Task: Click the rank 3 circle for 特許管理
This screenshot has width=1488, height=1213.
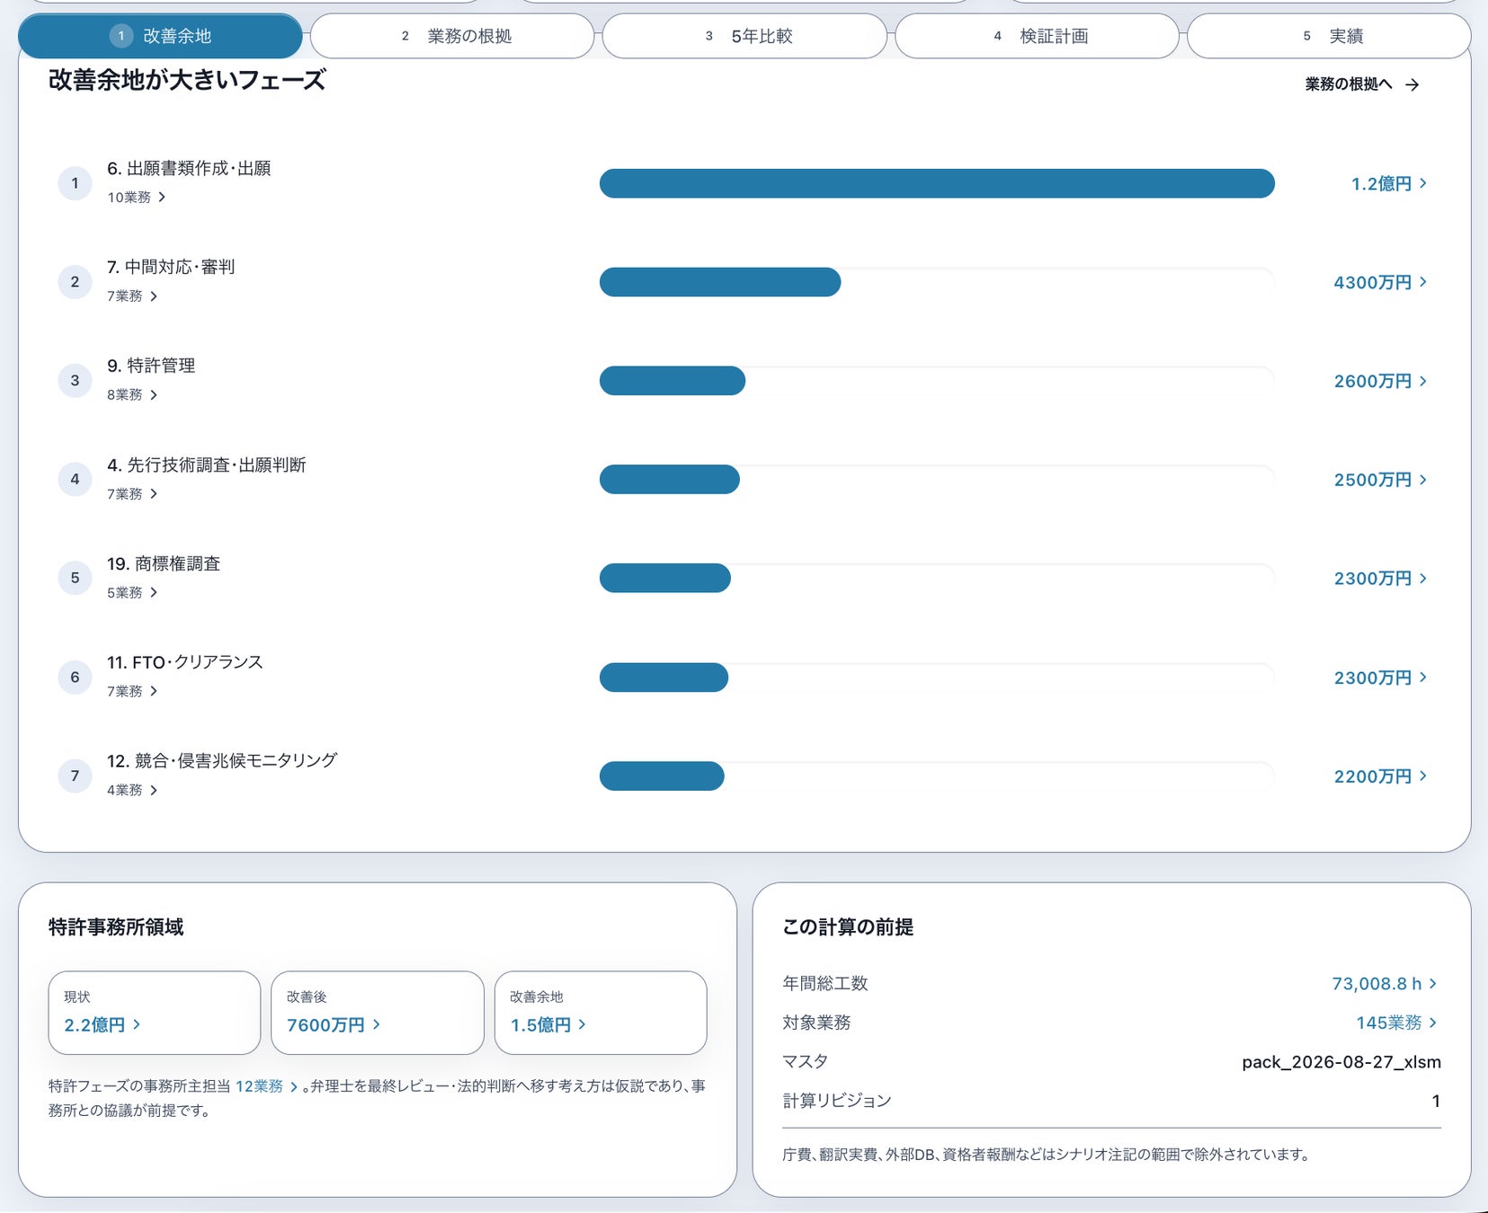Action: [75, 381]
